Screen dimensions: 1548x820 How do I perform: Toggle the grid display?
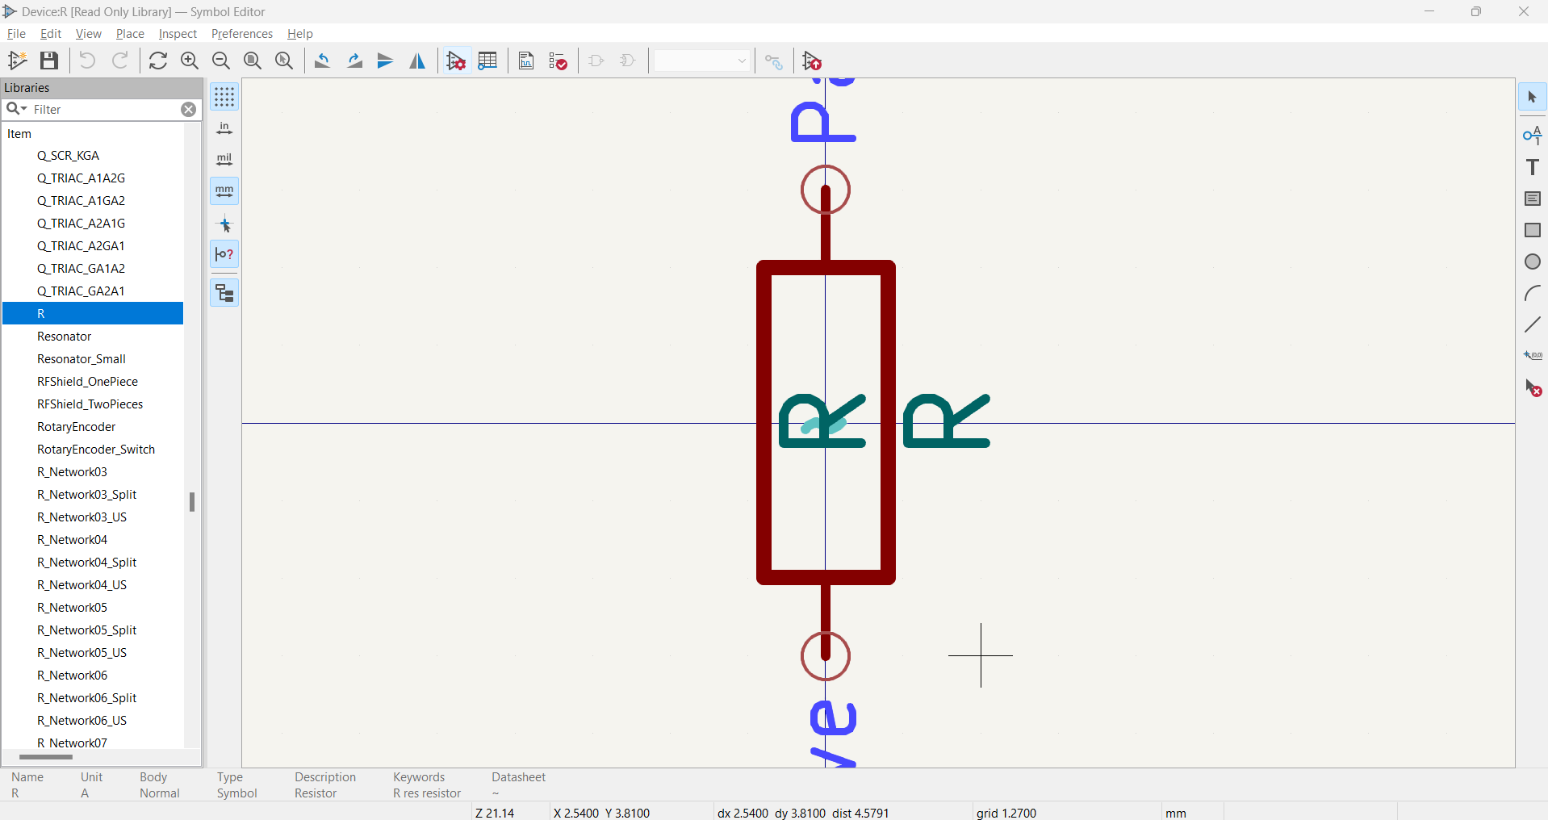(224, 97)
